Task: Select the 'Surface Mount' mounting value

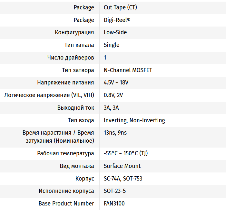Action: [x=122, y=166]
